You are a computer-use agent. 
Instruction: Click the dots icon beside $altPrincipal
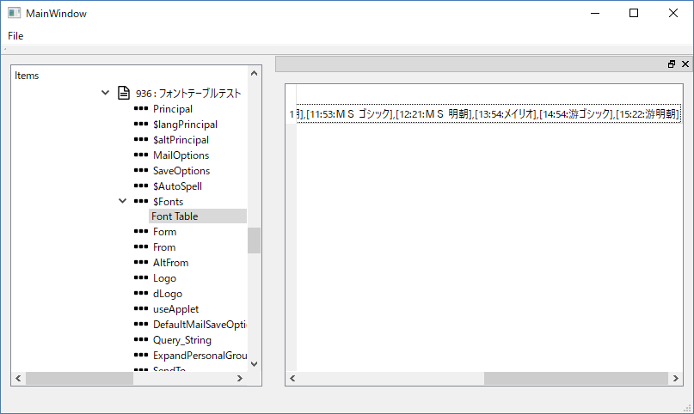[x=141, y=139]
